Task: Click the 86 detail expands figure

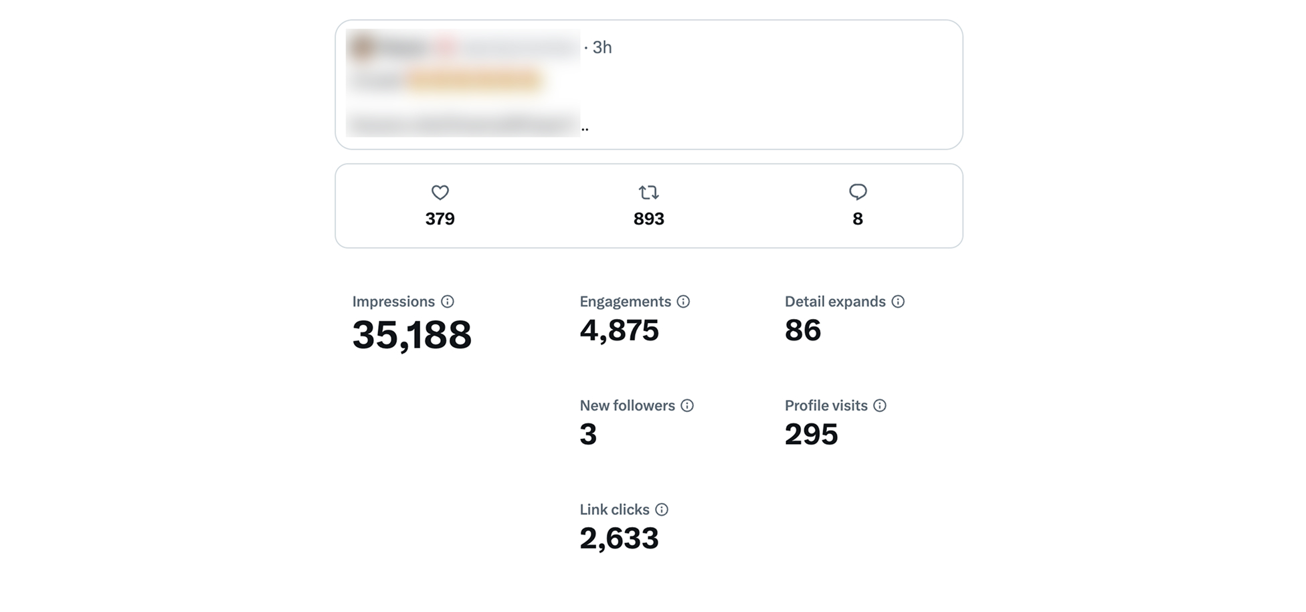Action: (x=802, y=330)
